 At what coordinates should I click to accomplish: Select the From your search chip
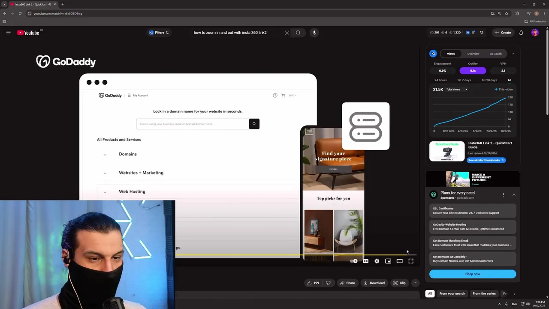[452, 294]
